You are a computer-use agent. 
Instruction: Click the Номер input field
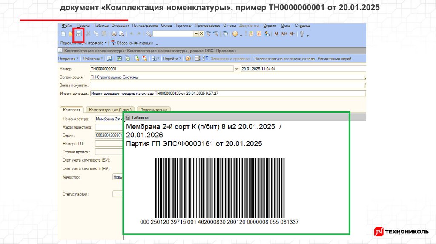coord(161,69)
